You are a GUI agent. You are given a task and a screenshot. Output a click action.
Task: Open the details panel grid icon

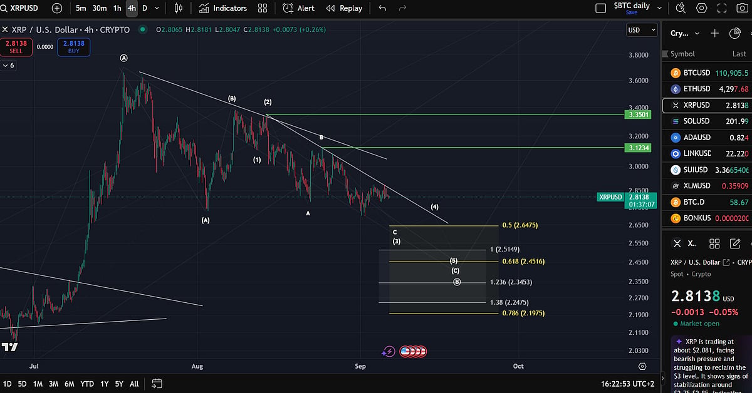click(714, 243)
